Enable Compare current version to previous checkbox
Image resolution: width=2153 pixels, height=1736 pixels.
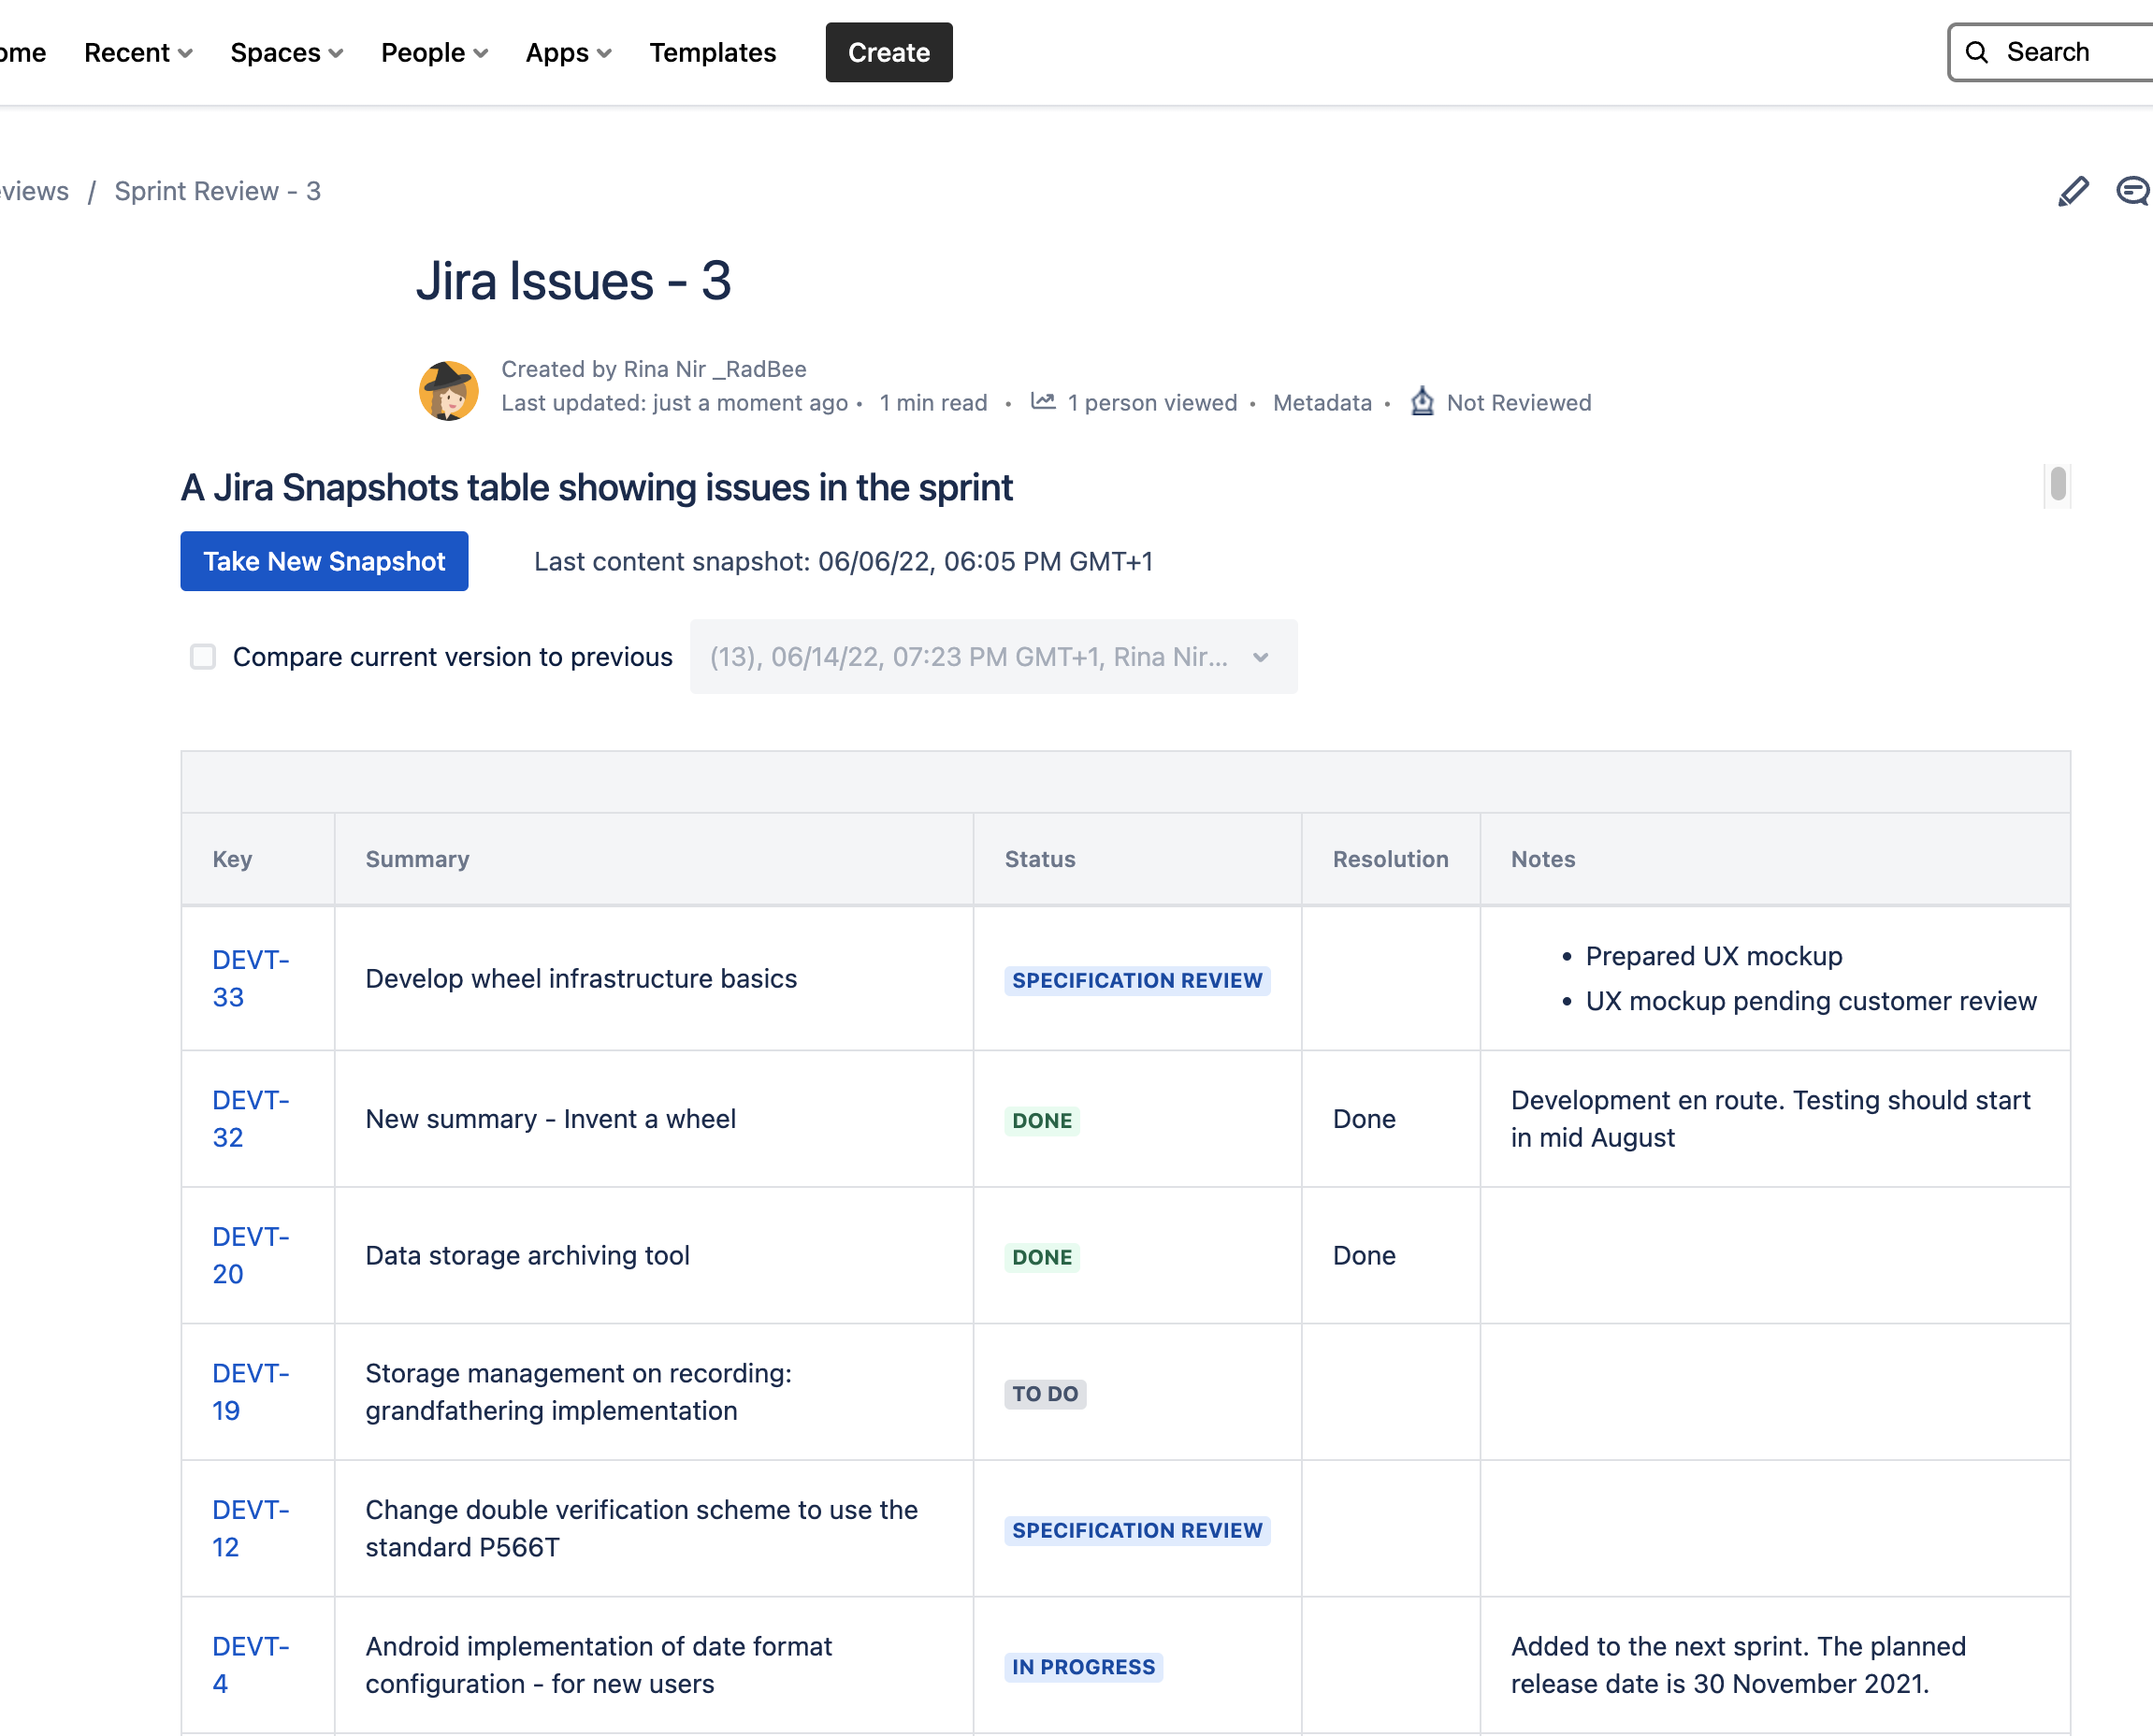(203, 656)
